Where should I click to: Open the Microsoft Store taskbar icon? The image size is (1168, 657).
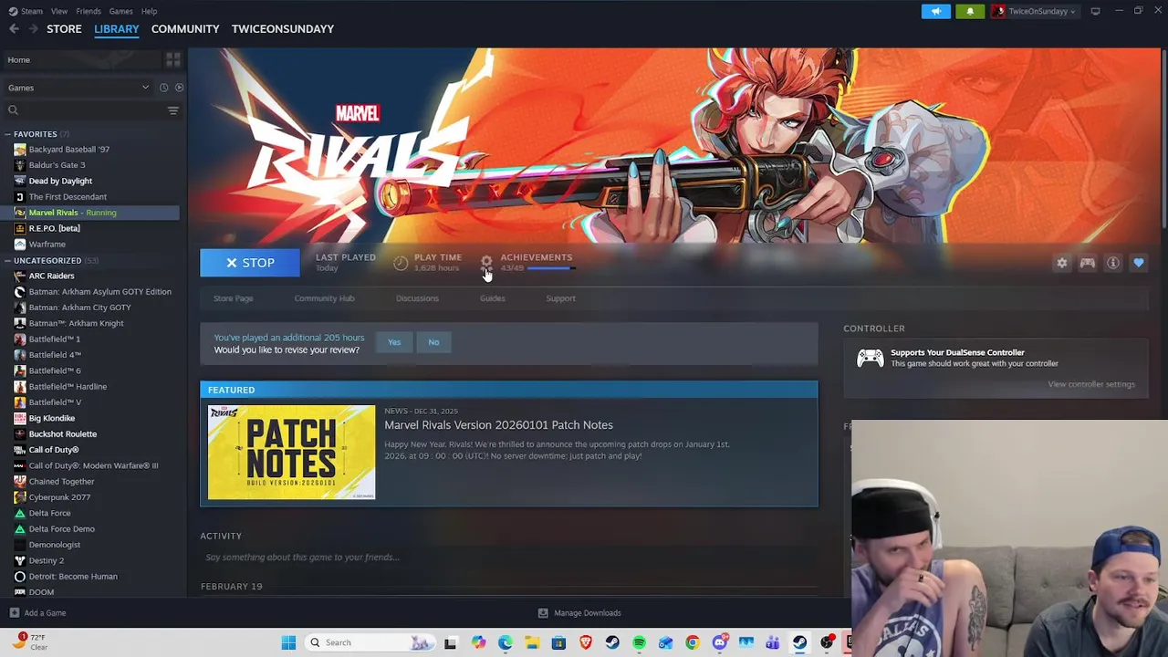[558, 642]
